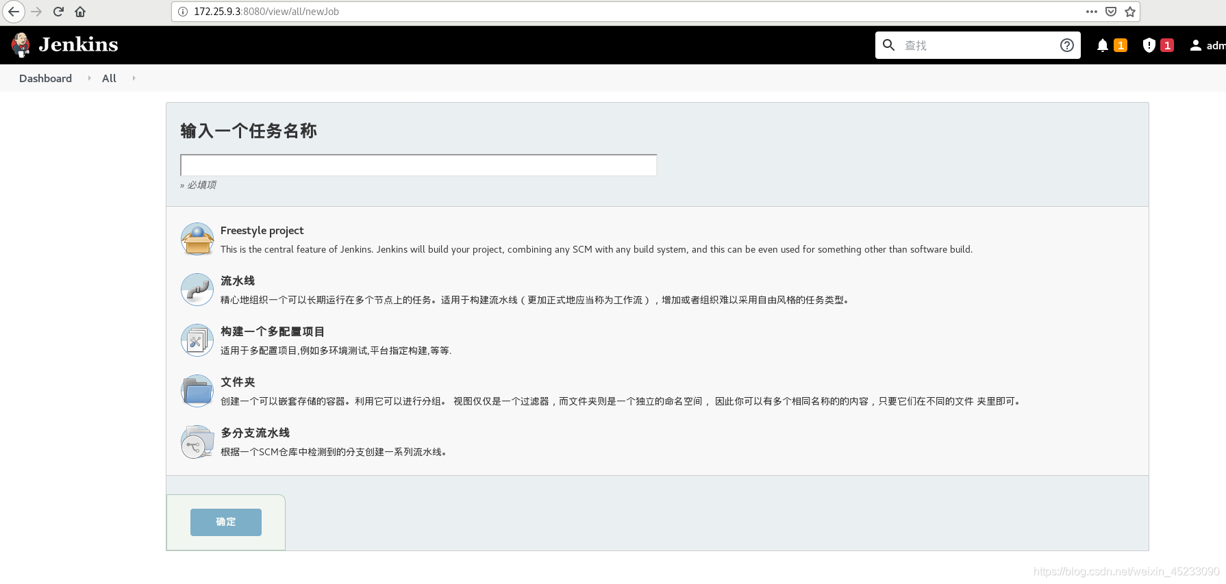This screenshot has height=584, width=1226.
Task: Open the admin user icon
Action: (1195, 45)
